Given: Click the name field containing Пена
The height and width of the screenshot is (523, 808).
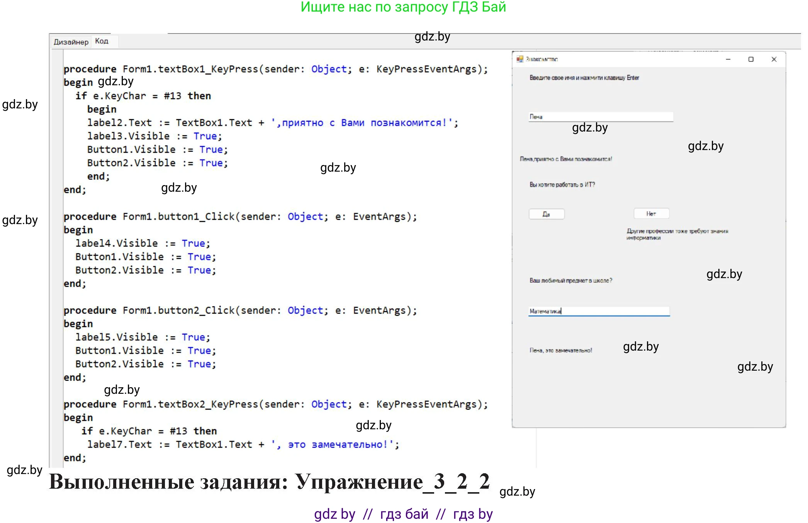Looking at the screenshot, I should click(601, 116).
